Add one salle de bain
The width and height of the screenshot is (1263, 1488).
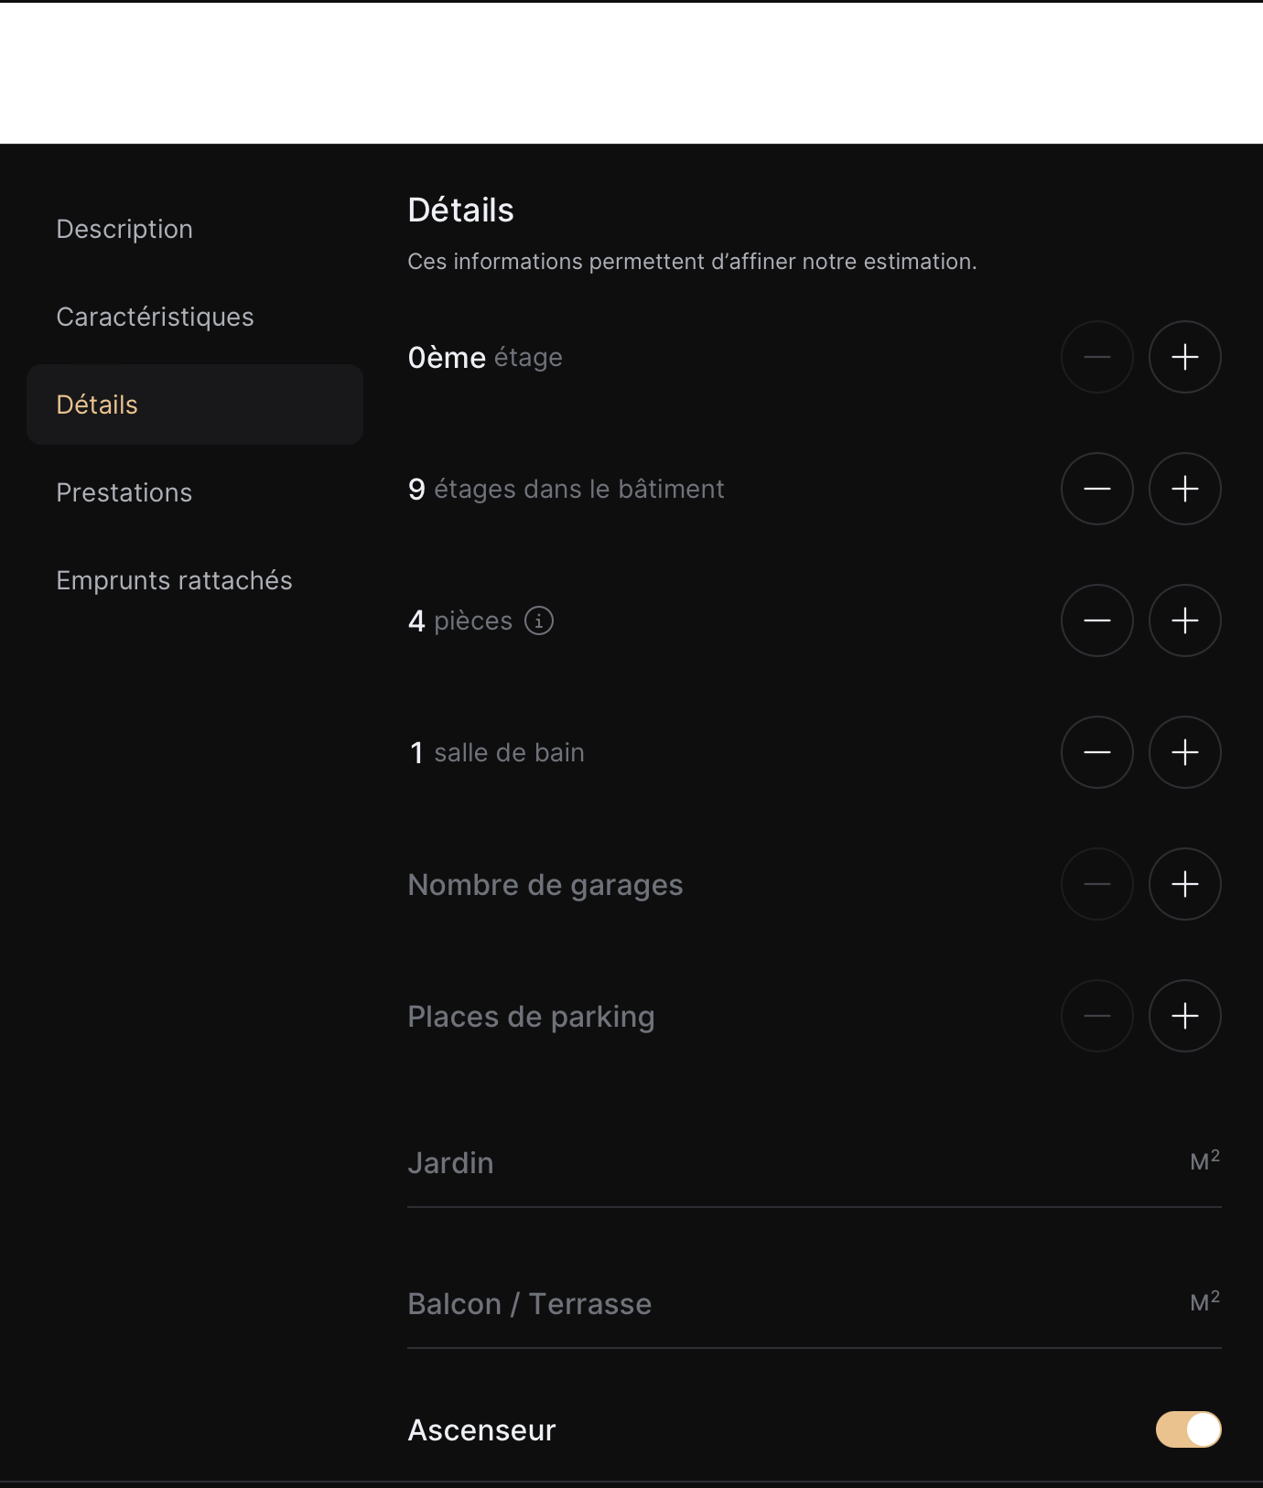click(1184, 752)
